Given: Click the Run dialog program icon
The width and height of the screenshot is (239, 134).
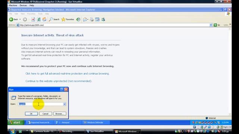Looking at the screenshot, I should [x=13, y=98].
